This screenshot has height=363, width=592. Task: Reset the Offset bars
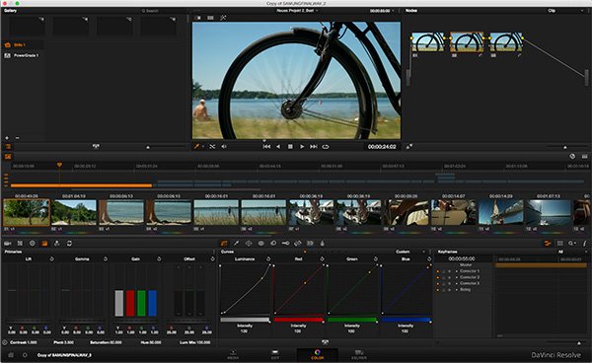coord(212,258)
